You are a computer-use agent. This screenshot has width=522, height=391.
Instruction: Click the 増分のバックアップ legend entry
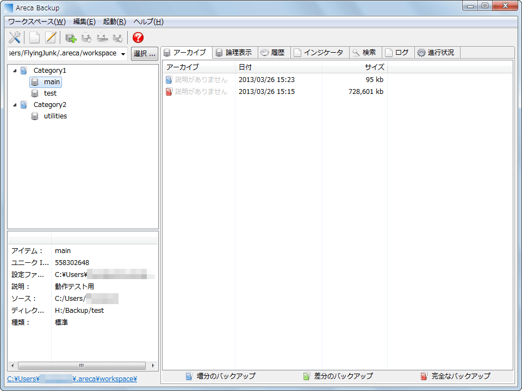click(221, 376)
